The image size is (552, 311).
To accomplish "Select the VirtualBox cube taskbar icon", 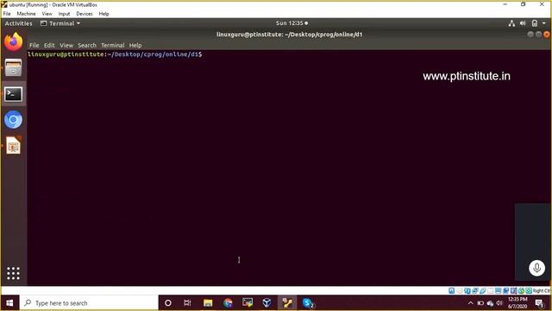I will coord(267,303).
